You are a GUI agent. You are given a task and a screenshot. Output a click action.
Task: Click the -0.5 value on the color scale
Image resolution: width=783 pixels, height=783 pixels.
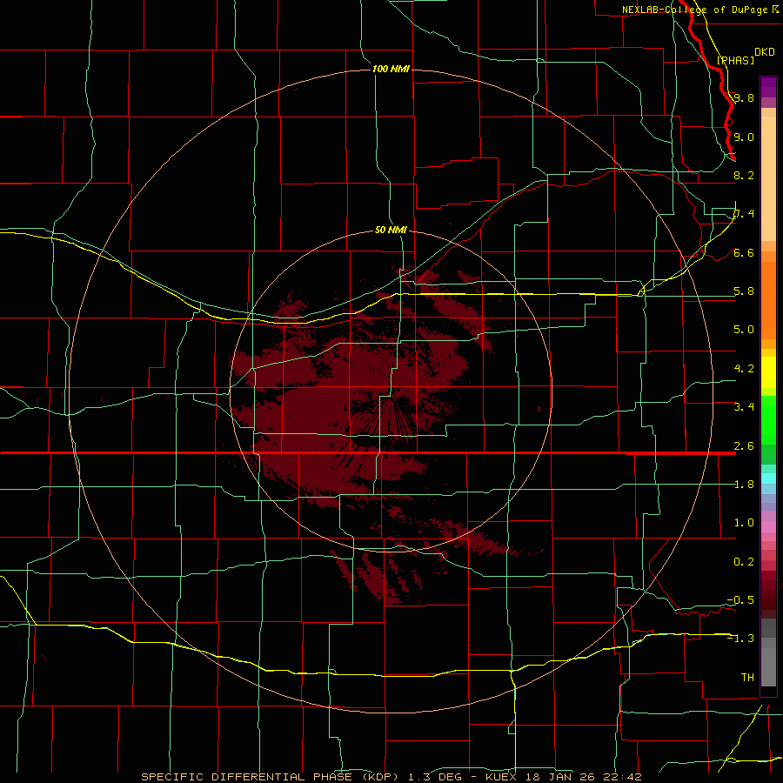point(740,600)
